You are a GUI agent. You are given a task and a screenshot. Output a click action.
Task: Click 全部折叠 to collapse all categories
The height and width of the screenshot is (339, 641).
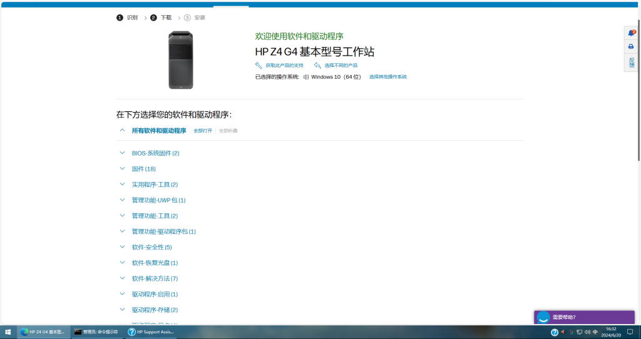[228, 131]
